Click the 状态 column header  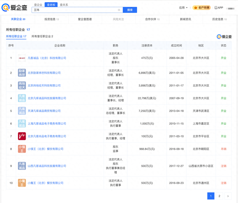coord(223,45)
